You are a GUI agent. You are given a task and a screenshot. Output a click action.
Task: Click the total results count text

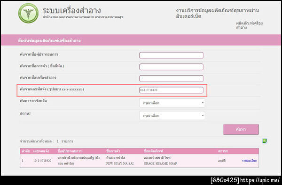47,141
